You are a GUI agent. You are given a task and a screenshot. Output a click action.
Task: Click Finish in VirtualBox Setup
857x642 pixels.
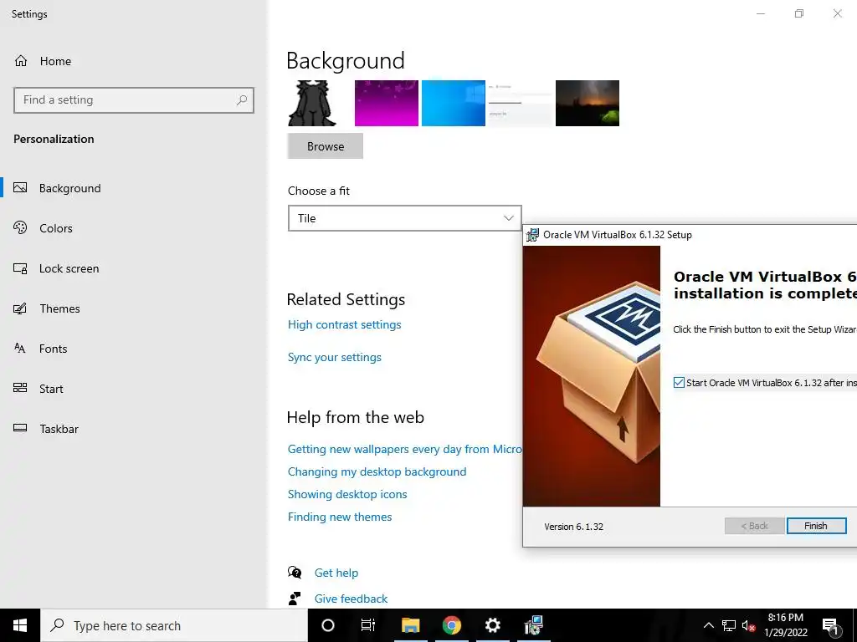tap(816, 526)
